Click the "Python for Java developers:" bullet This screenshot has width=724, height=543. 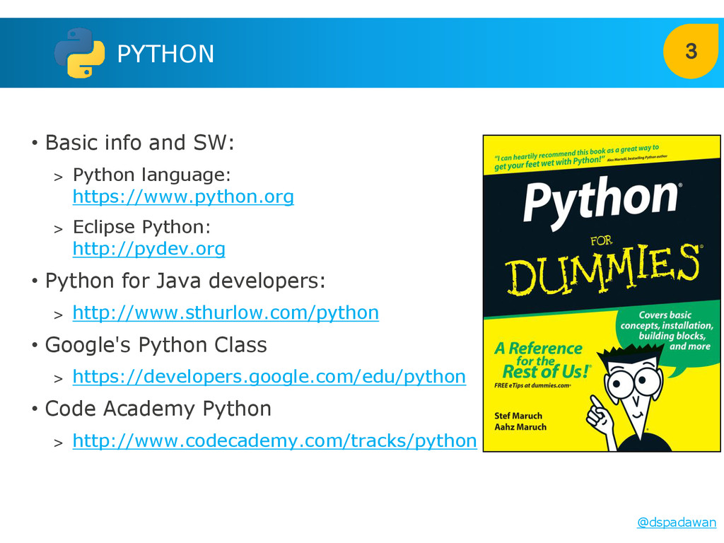click(x=185, y=281)
